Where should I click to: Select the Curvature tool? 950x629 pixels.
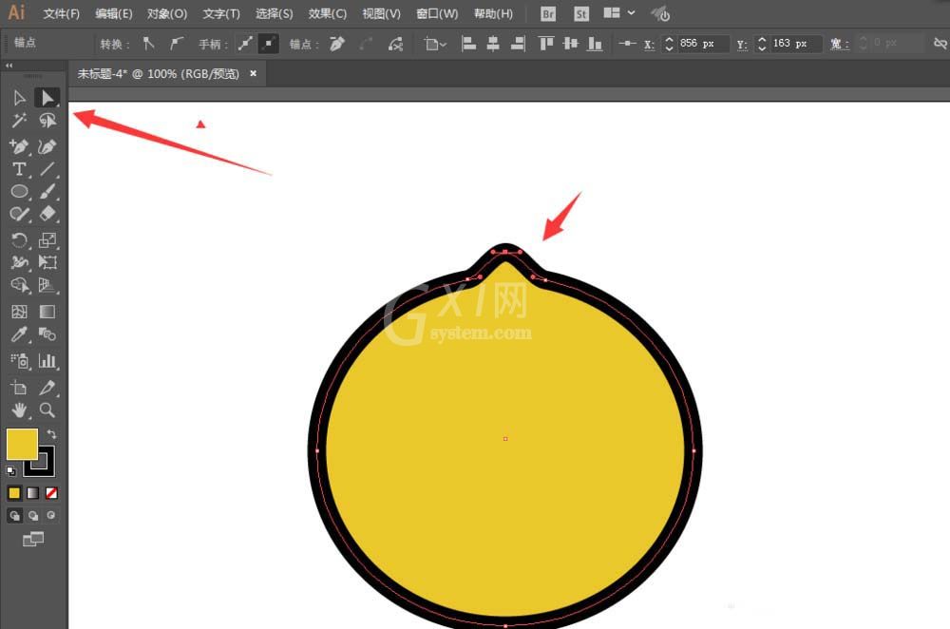47,146
